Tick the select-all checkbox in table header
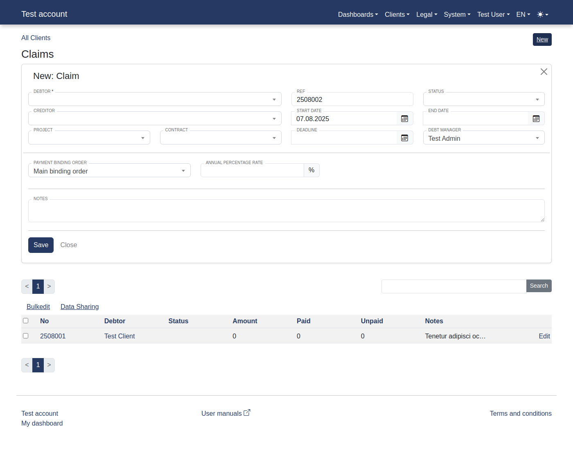573x453 pixels. pyautogui.click(x=26, y=321)
